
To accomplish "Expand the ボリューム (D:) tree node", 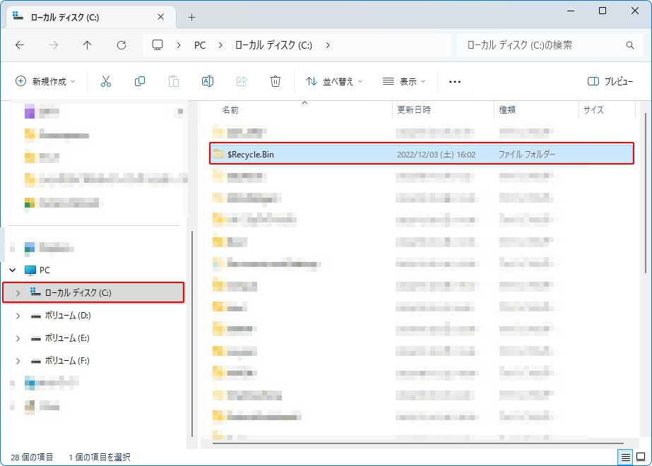I will click(18, 316).
